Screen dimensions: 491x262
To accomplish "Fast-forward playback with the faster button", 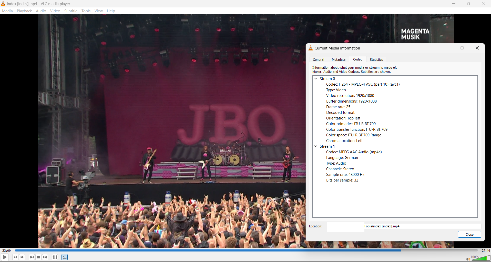I will tap(22, 257).
